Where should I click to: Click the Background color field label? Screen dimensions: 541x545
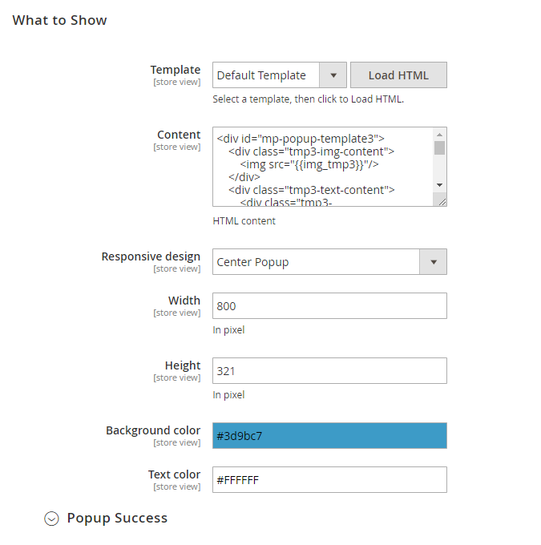(x=153, y=431)
